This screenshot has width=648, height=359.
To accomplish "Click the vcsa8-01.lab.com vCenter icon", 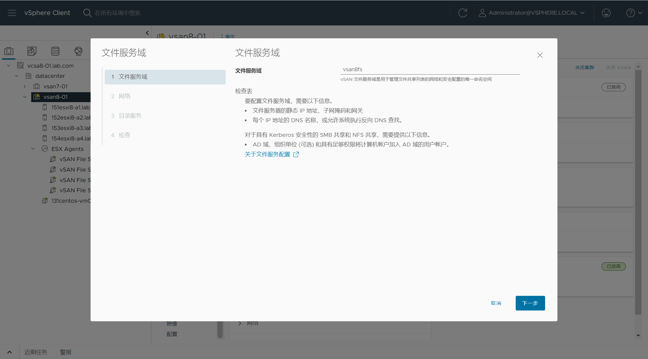I will pos(20,66).
